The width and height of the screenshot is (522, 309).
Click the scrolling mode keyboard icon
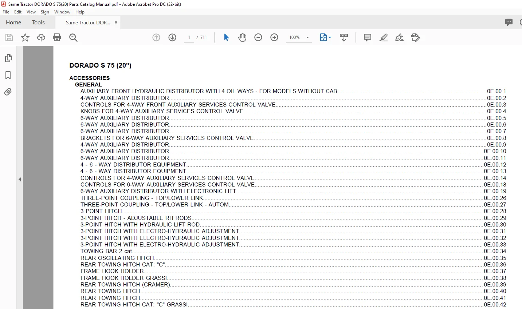click(344, 37)
